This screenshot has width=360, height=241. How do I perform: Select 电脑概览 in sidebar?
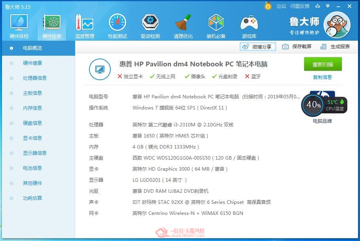pyautogui.click(x=38, y=48)
